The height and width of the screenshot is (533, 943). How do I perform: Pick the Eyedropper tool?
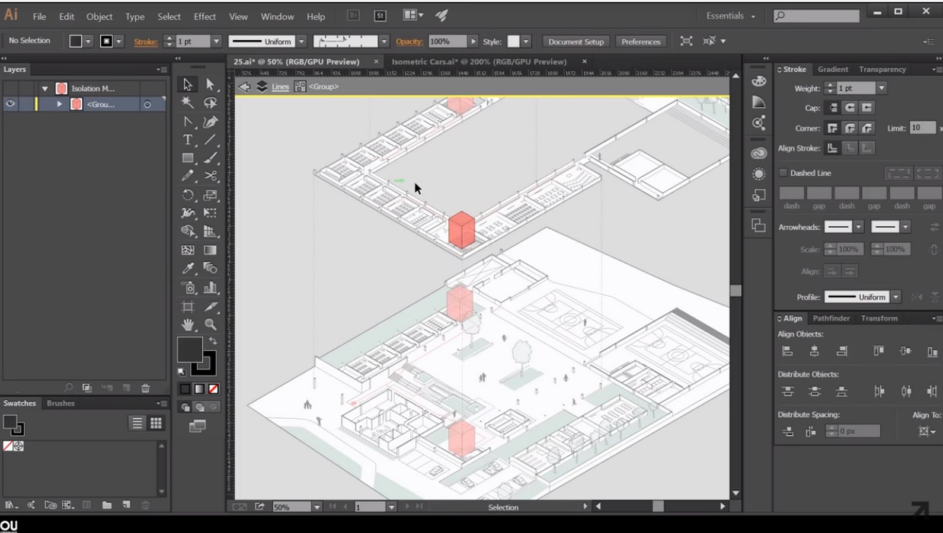pos(187,268)
